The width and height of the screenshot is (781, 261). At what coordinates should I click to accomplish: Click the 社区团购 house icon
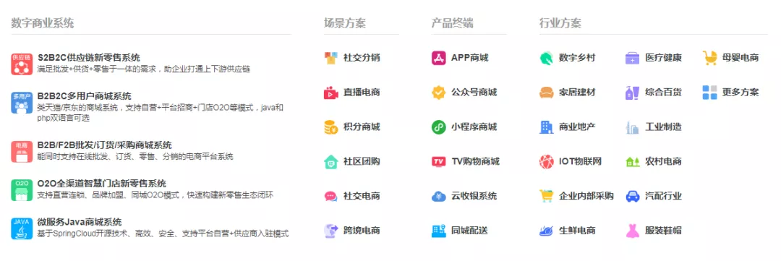click(330, 161)
